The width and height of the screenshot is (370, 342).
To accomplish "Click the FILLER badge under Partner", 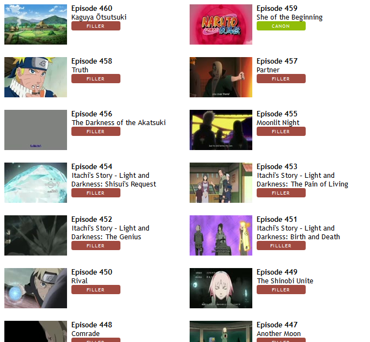I will click(x=281, y=79).
